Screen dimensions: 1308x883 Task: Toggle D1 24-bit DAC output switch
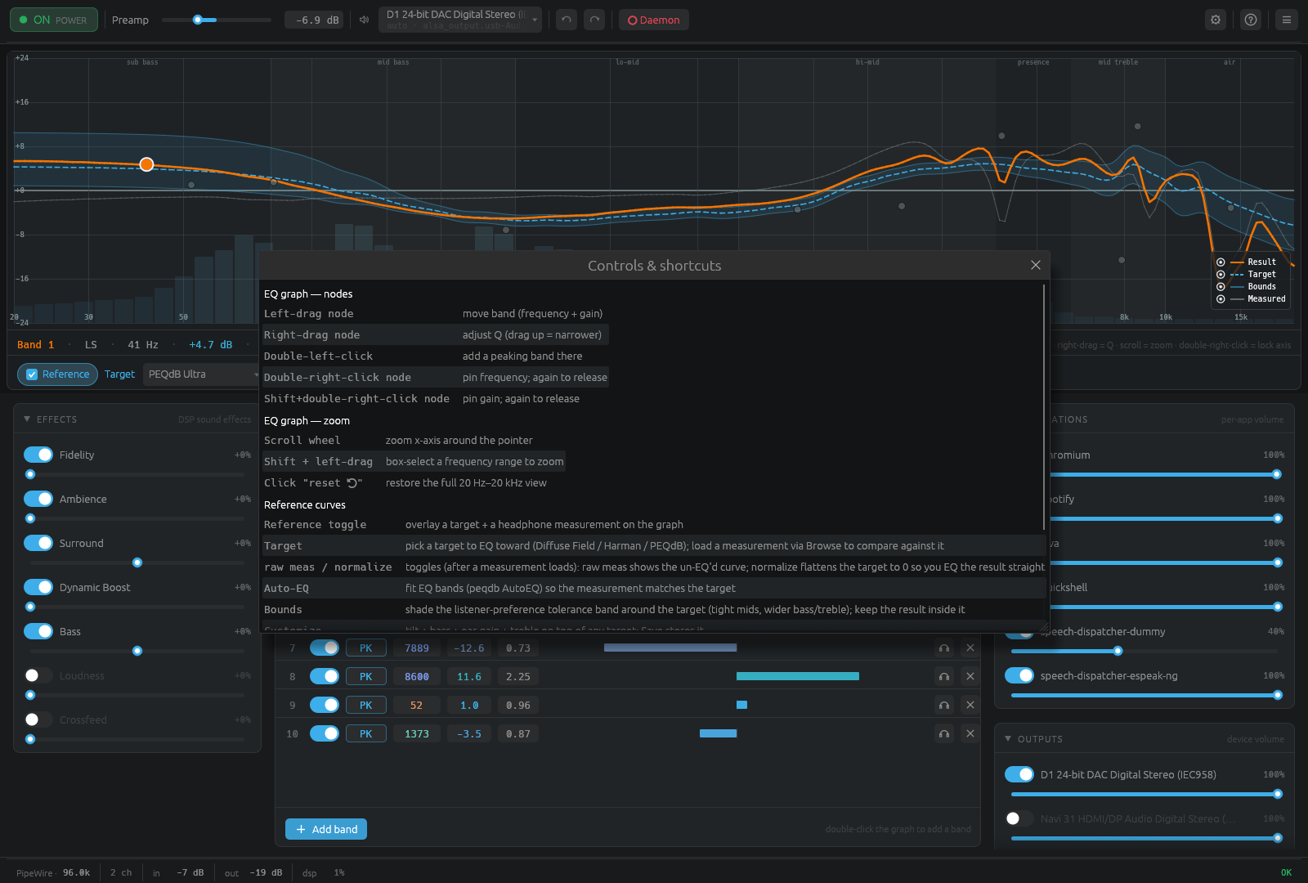(1019, 774)
